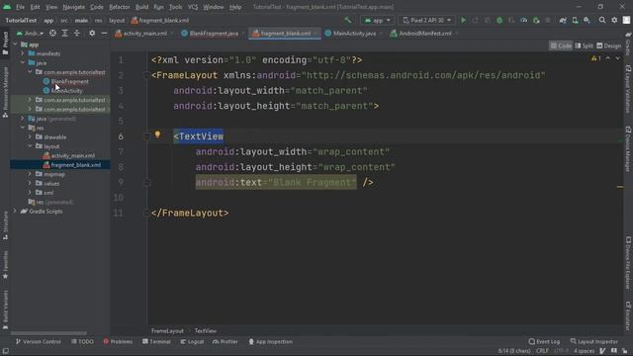Click Collapse All in project panel
633x356 pixels.
point(77,33)
